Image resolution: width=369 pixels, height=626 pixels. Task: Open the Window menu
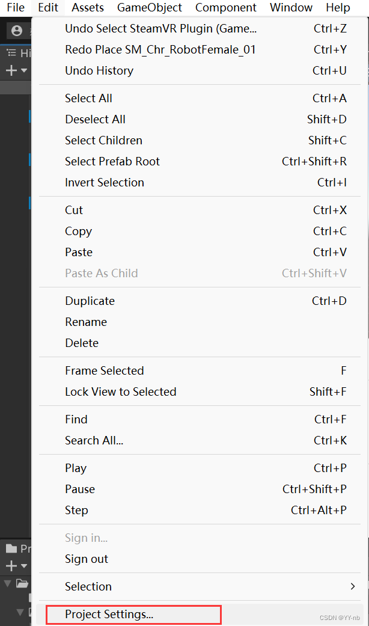click(291, 8)
